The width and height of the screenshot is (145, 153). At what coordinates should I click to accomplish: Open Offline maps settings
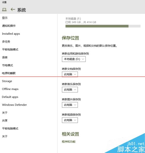pos(10,89)
